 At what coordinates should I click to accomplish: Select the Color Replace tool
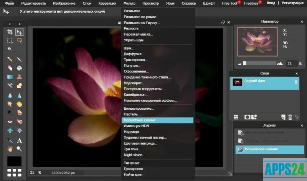[10, 85]
